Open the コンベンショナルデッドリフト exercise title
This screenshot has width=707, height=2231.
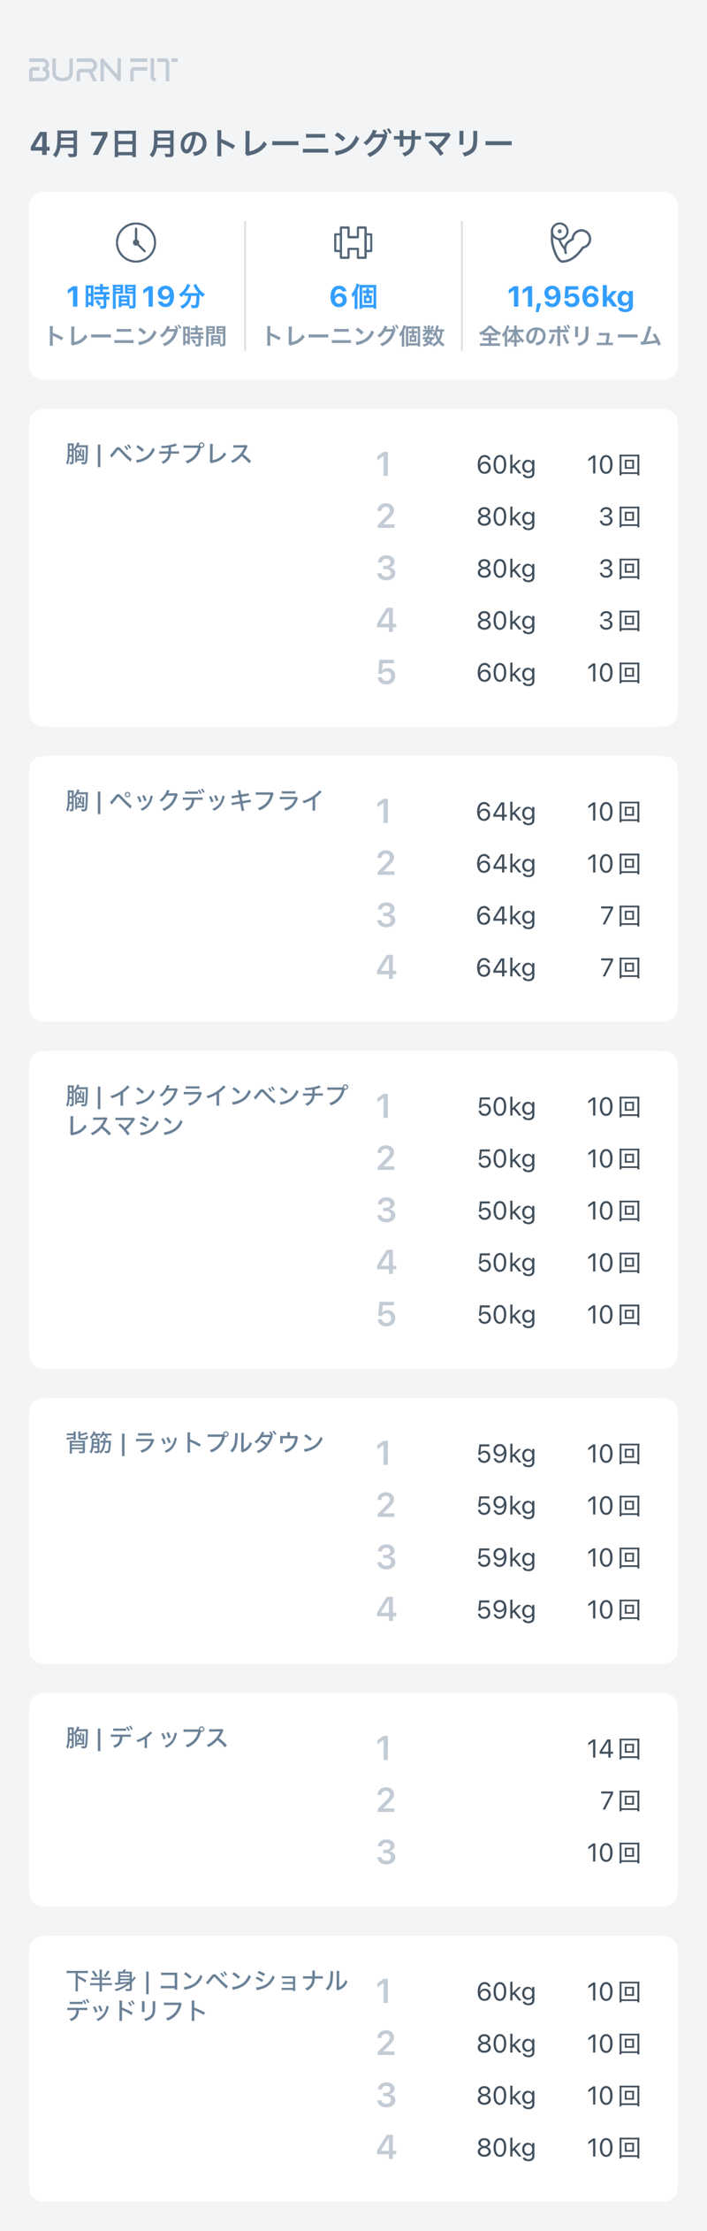pyautogui.click(x=207, y=1995)
